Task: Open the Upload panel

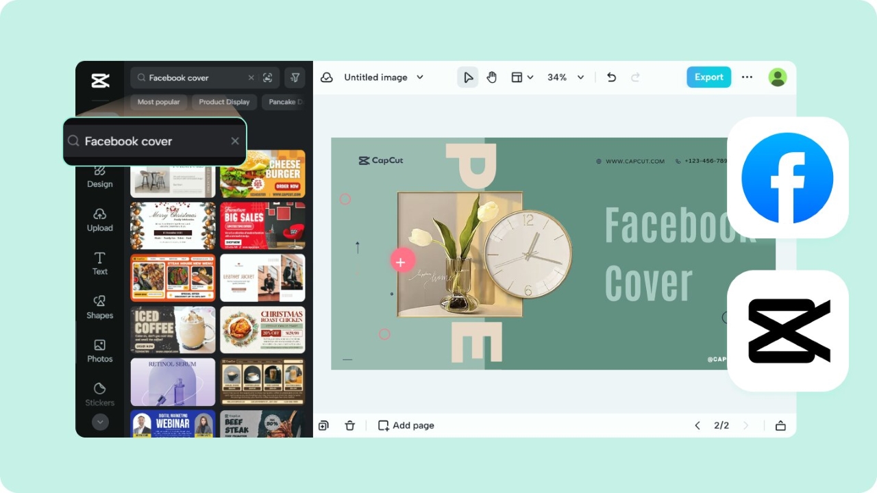Action: (x=99, y=220)
